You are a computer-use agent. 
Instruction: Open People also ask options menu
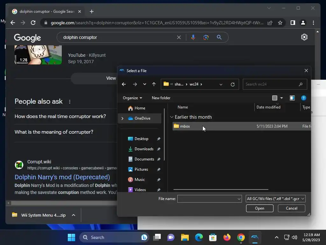click(70, 102)
